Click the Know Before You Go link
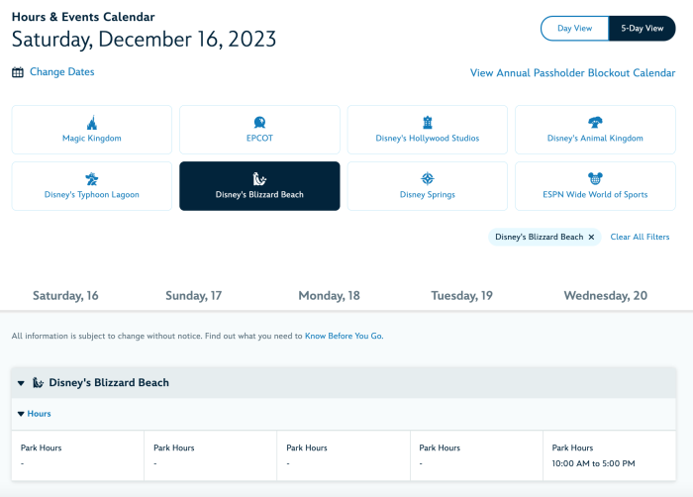Viewport: 693px width, 497px height. 344,336
